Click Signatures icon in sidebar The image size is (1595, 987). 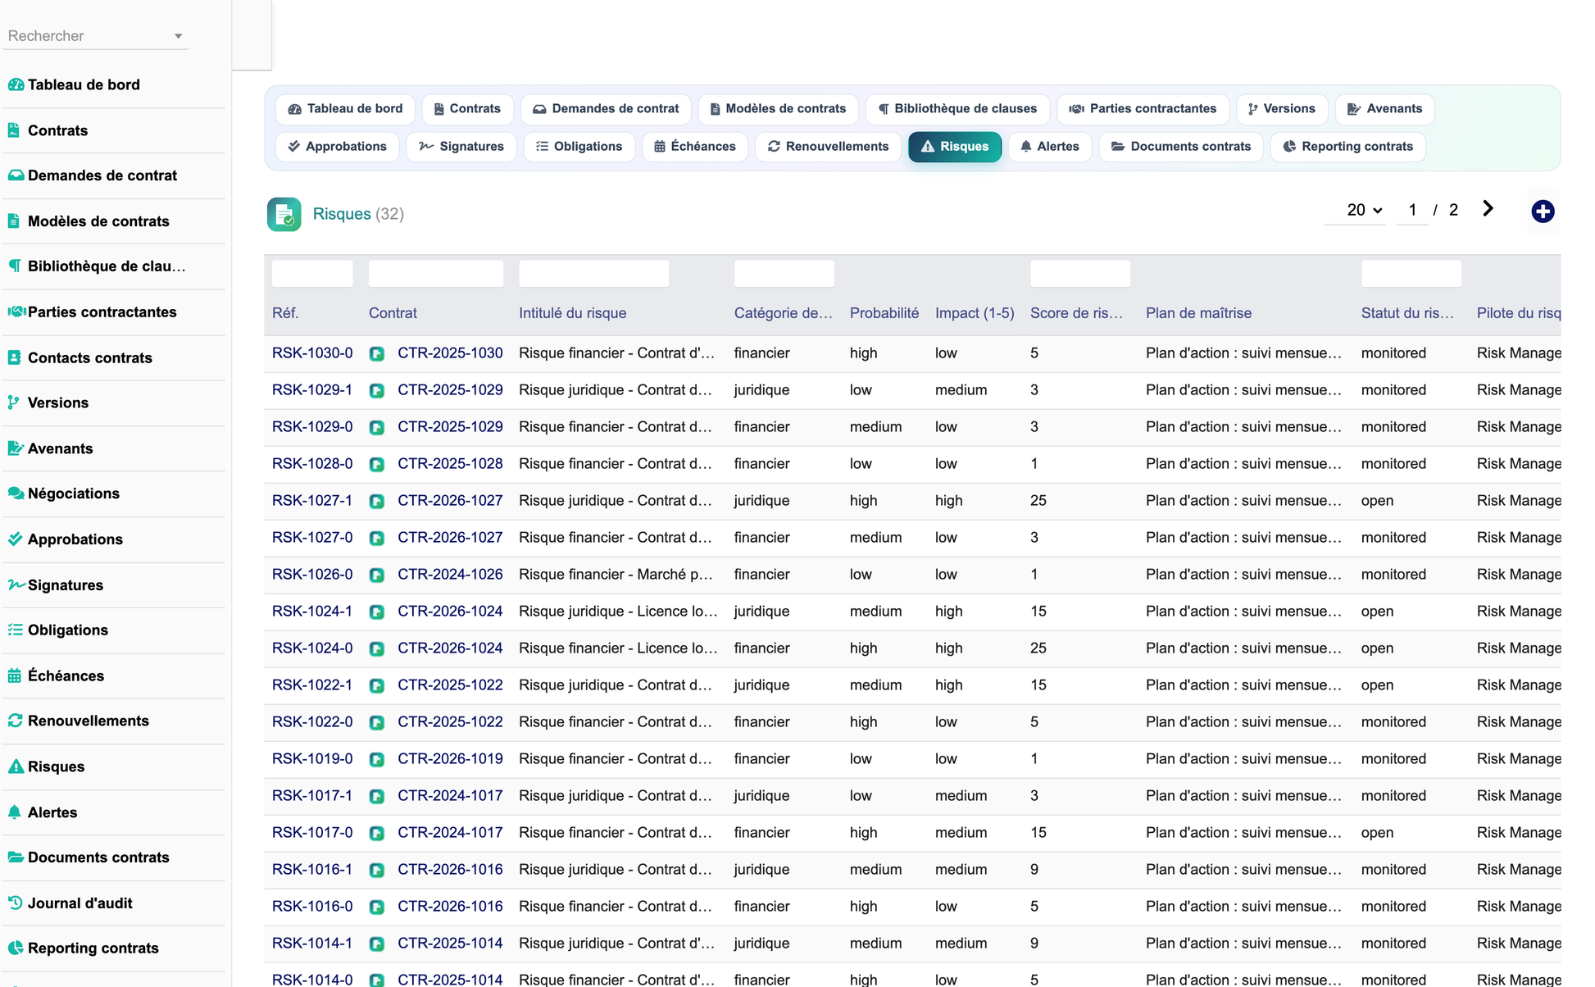pos(16,584)
